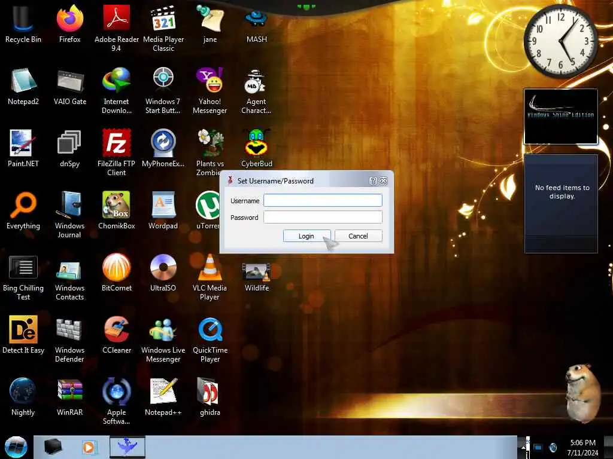Close the Set Username/Password dialog
The height and width of the screenshot is (459, 613).
[384, 180]
